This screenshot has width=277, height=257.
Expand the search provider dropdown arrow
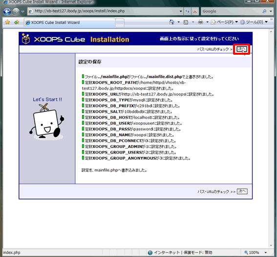(271, 11)
